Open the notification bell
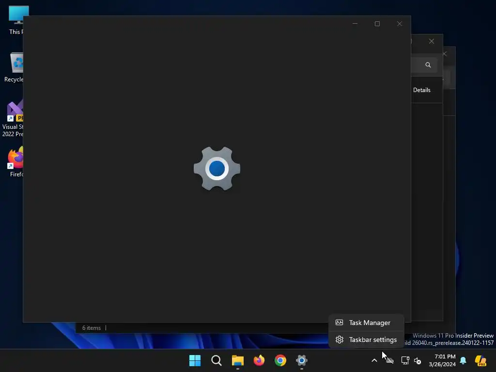The width and height of the screenshot is (496, 372). (463, 360)
